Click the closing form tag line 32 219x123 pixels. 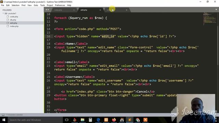pos(60,110)
